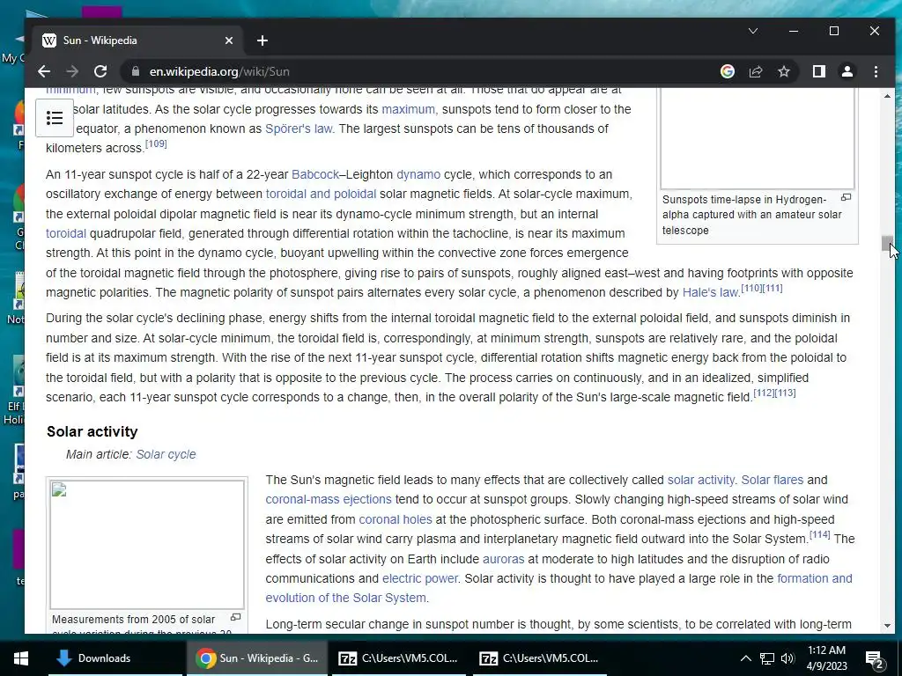Click the address bar URL
902x676 pixels.
[x=219, y=71]
